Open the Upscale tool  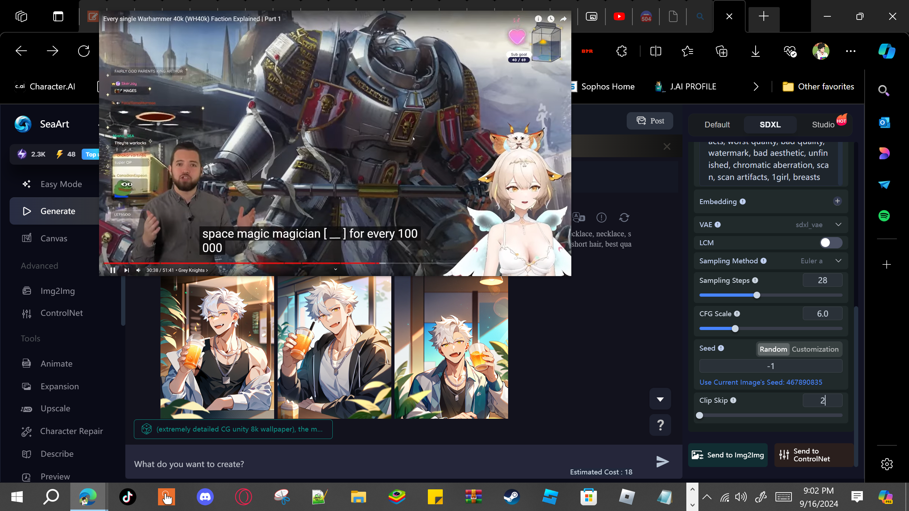tap(55, 408)
